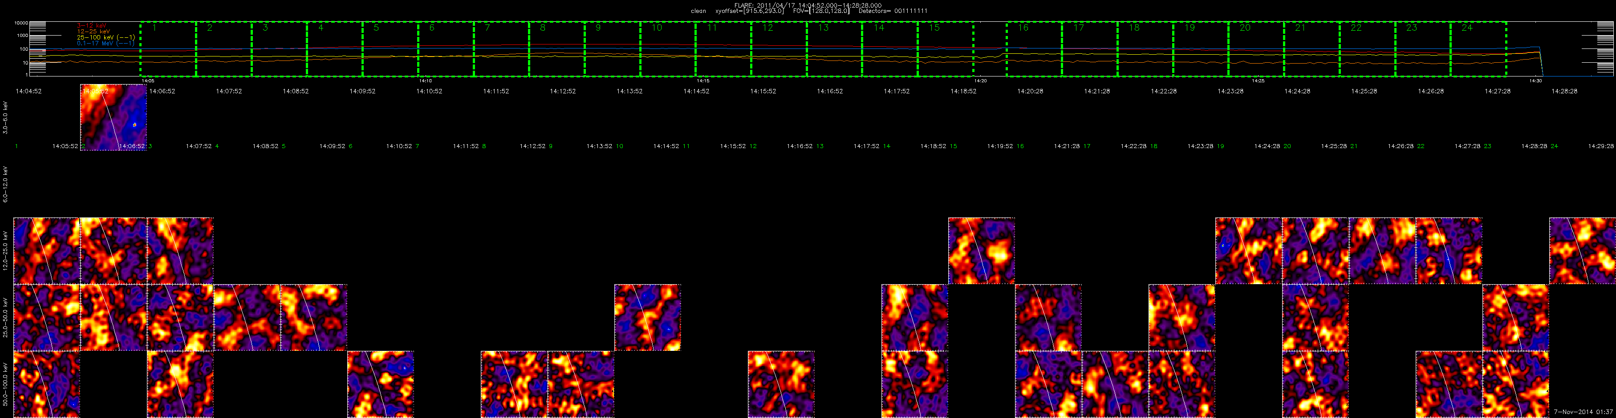The image size is (1616, 418).
Task: Select the 50.0-100.0 keV image at 14:11:52
Action: pyautogui.click(x=514, y=384)
